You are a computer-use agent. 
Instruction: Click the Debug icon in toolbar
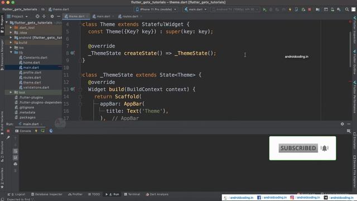tap(271, 9)
